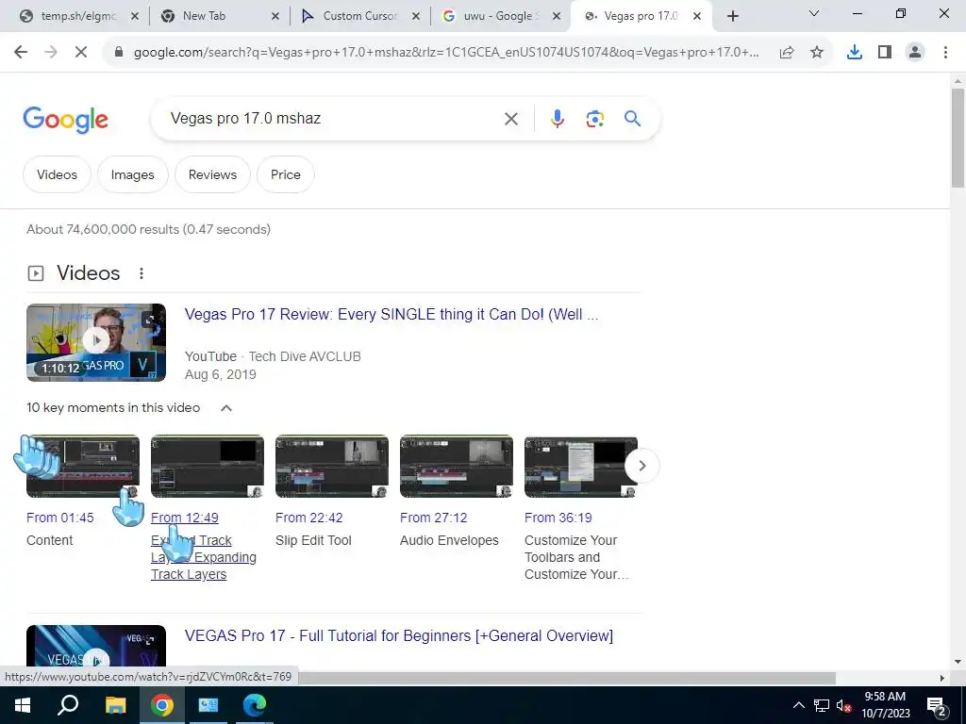Go back using the browser back arrow

point(21,53)
